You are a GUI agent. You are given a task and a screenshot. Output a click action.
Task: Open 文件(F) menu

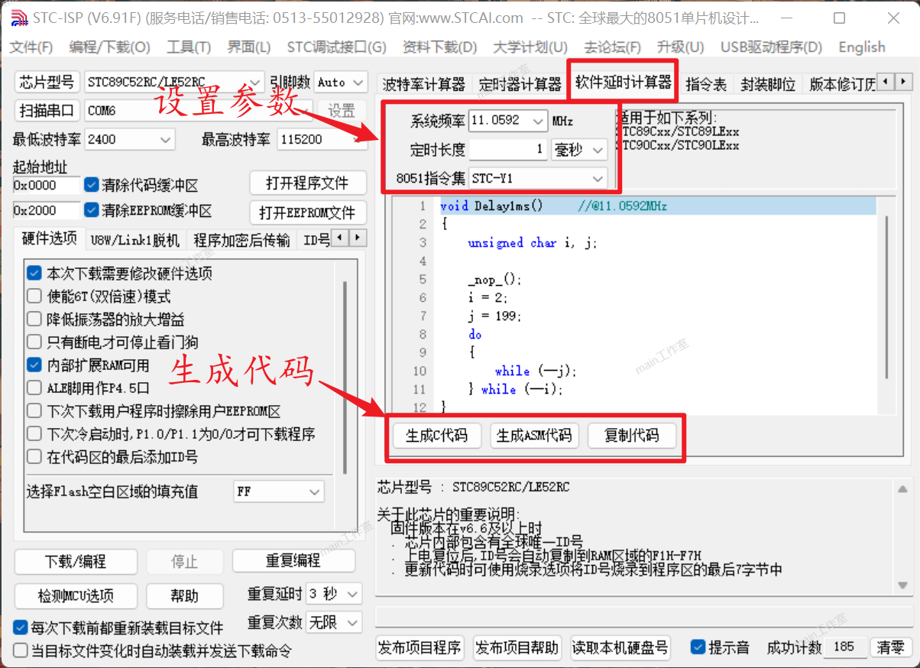pyautogui.click(x=31, y=47)
